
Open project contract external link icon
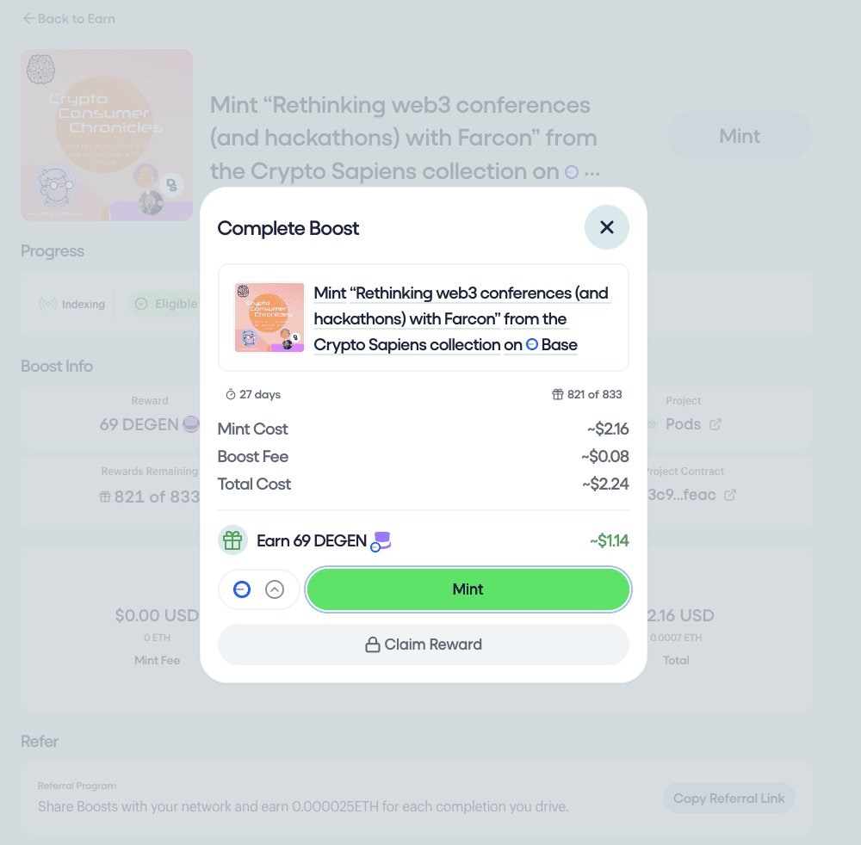pyautogui.click(x=730, y=495)
